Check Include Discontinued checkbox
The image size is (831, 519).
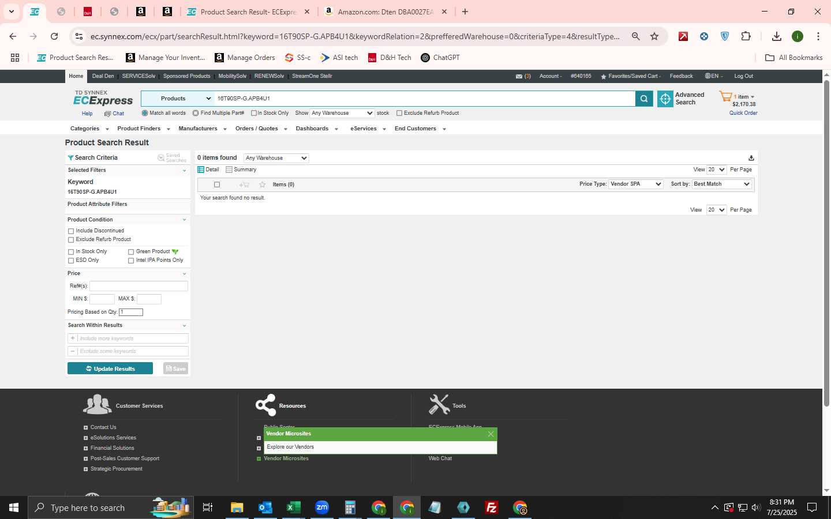pyautogui.click(x=71, y=231)
